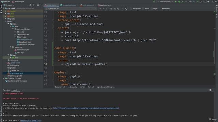Switch to the application.yml editor tab
Screen dimensions: 218x122
pyautogui.click(x=105, y=5)
